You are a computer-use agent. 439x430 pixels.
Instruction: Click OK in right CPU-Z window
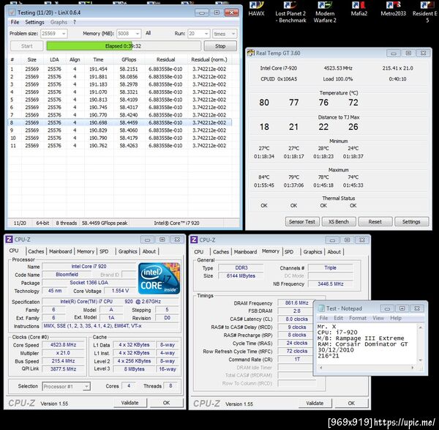coord(351,403)
